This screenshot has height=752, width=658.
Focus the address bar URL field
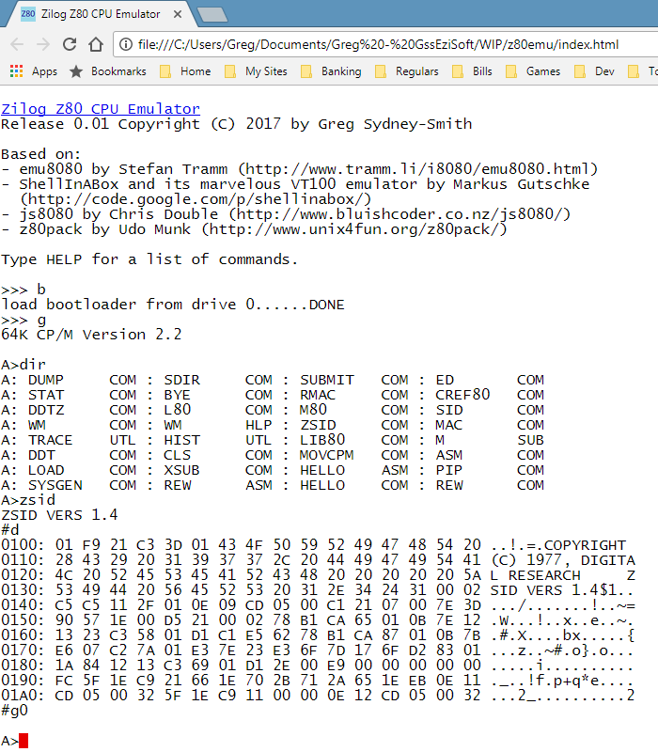(376, 44)
